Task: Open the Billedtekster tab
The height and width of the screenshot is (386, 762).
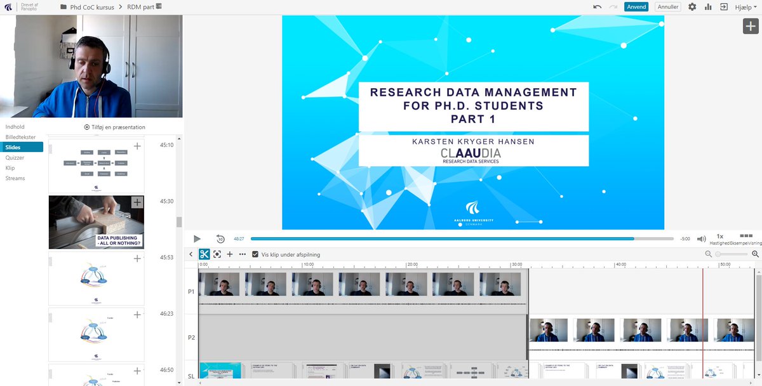Action: pos(20,137)
